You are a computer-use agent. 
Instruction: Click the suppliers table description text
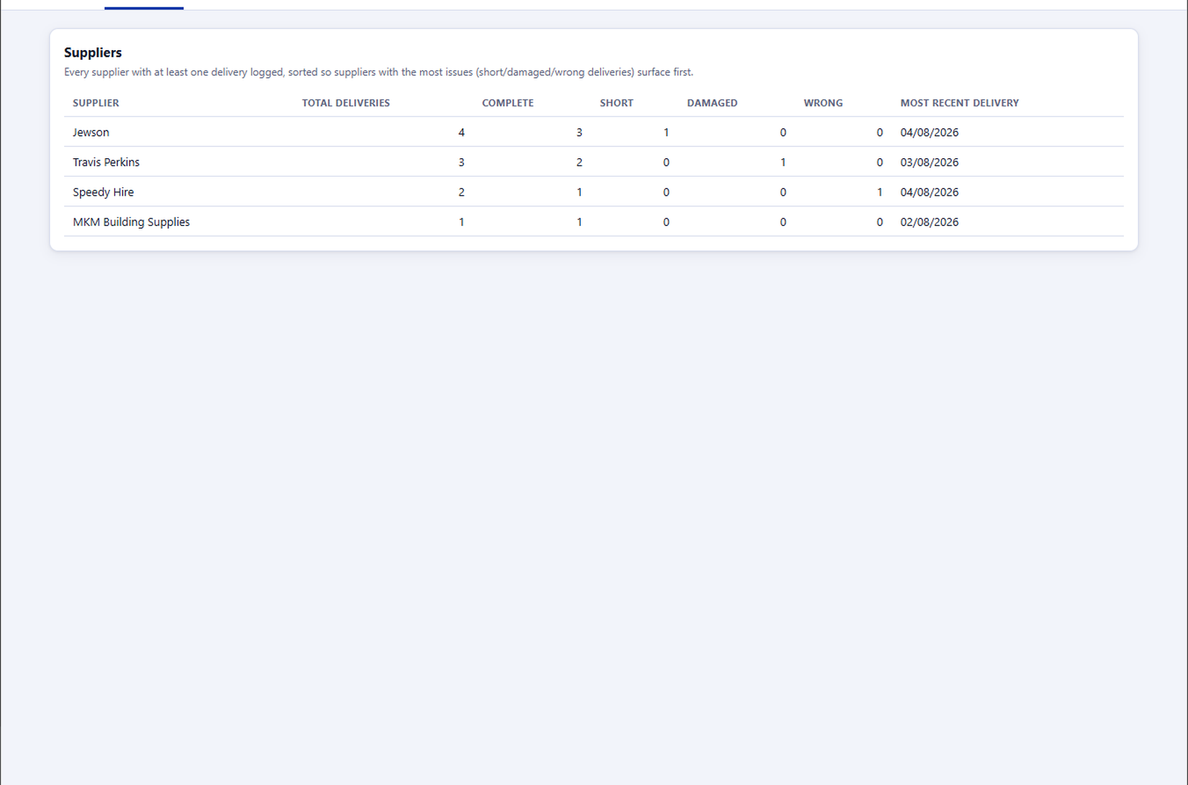tap(378, 73)
